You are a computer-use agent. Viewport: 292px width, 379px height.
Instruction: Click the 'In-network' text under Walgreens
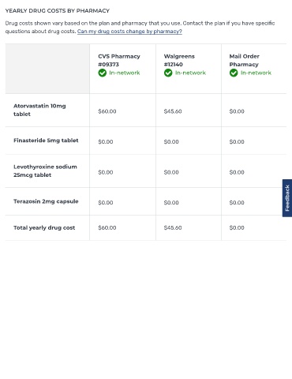[190, 73]
